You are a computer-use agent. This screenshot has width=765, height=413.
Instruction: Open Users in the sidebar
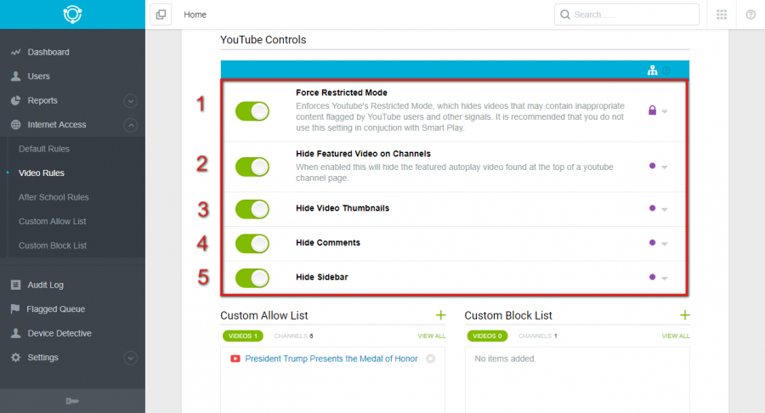tap(38, 76)
